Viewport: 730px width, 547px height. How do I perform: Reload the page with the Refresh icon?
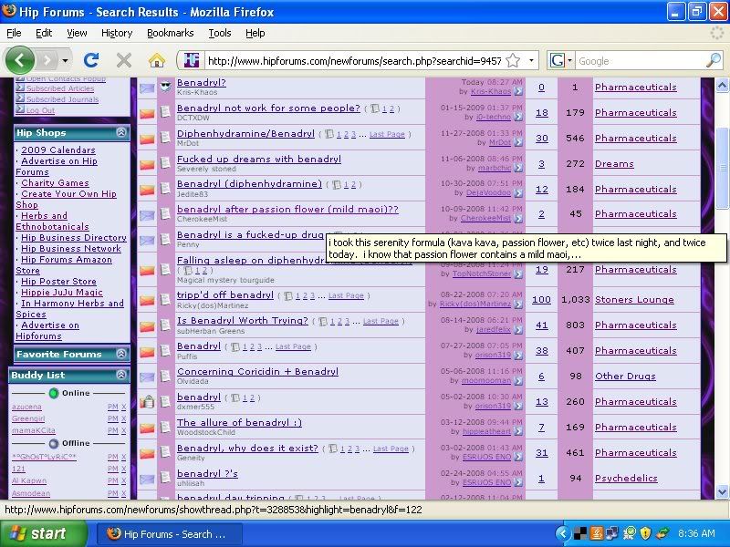(91, 60)
